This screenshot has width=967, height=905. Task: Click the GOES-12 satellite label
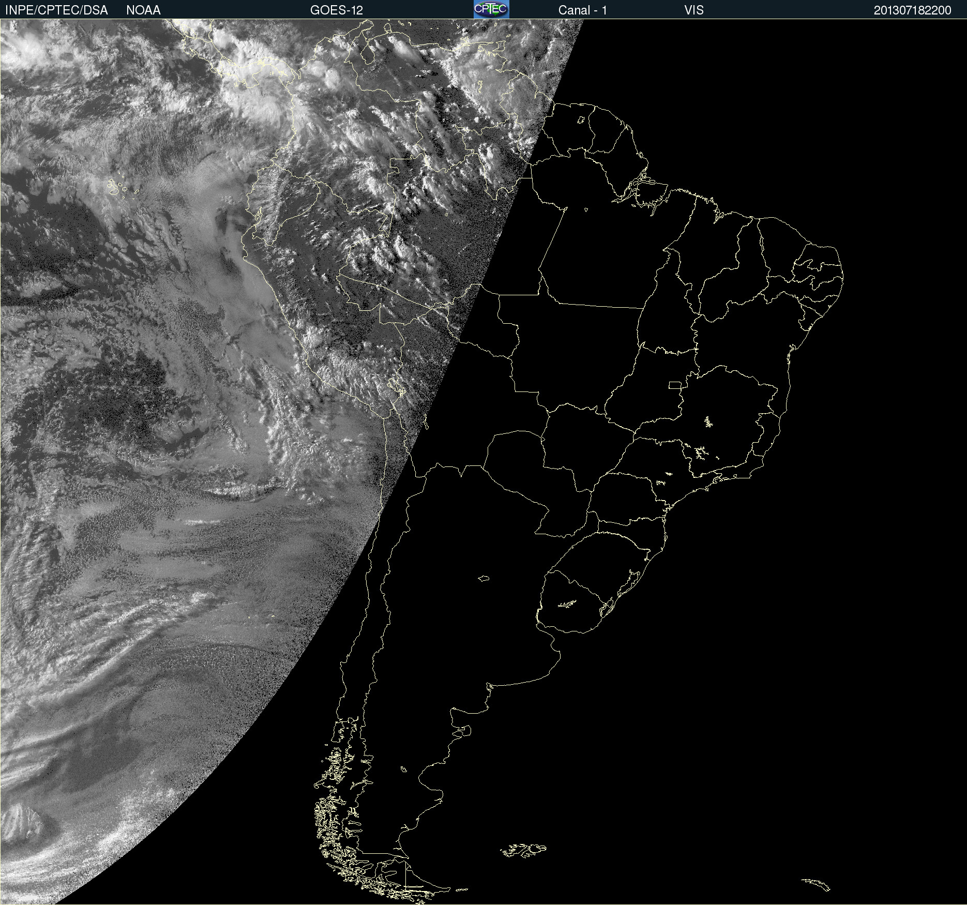pyautogui.click(x=337, y=10)
